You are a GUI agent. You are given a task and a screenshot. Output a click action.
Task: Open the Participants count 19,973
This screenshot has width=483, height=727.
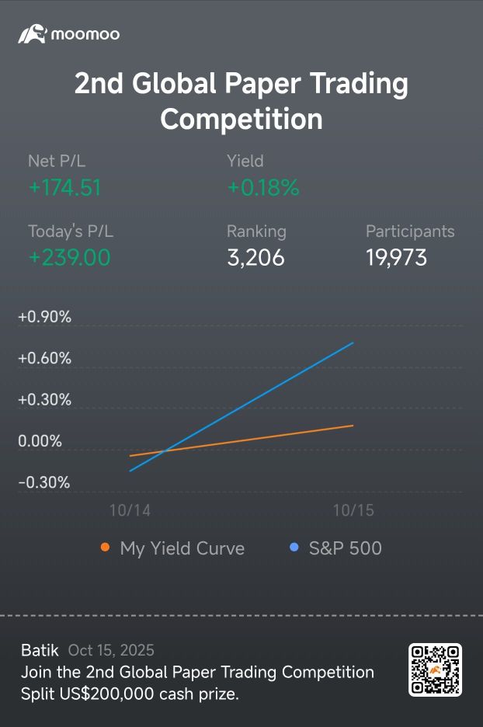coord(396,258)
